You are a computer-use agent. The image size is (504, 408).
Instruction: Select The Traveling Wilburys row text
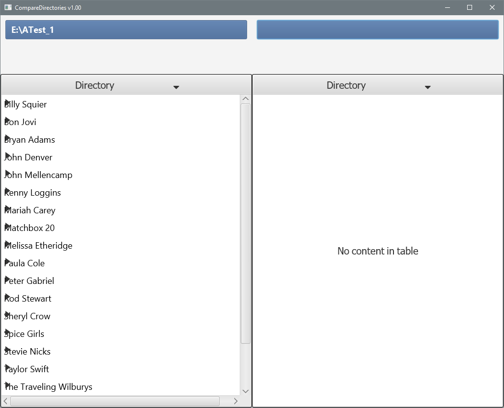click(48, 387)
